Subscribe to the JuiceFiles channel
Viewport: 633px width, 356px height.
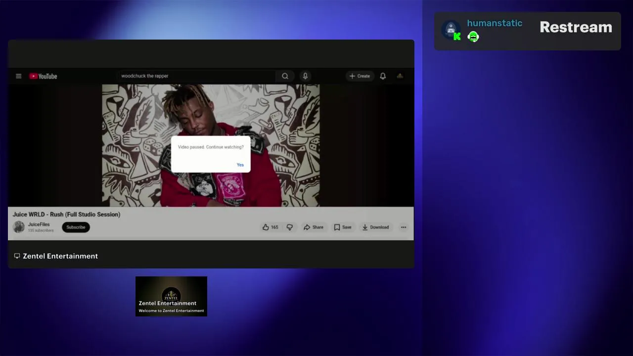click(x=76, y=227)
